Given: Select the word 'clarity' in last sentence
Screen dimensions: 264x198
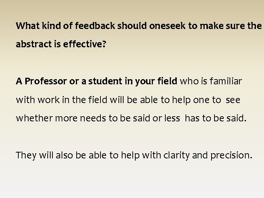Looking at the screenshot, I should tap(176, 155).
